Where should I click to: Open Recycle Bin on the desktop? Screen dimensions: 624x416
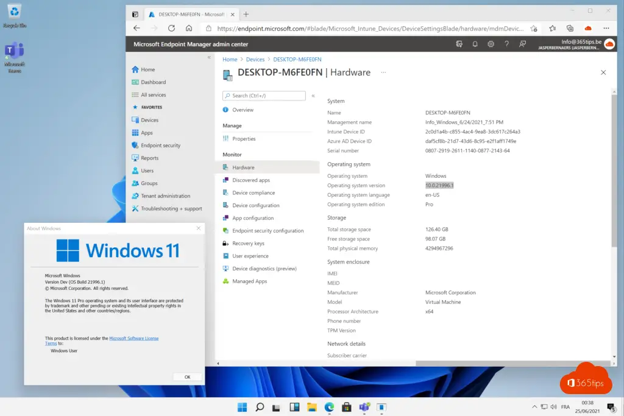[15, 16]
